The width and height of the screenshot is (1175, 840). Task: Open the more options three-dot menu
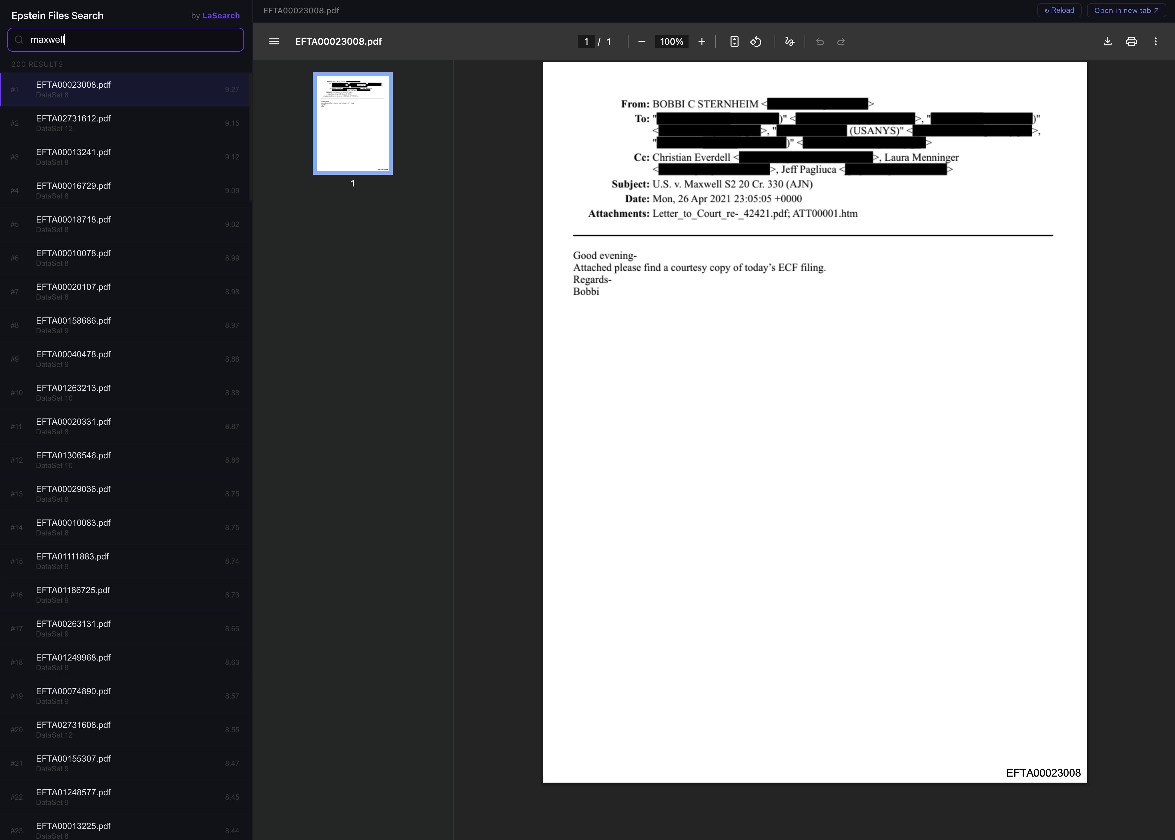pos(1155,41)
